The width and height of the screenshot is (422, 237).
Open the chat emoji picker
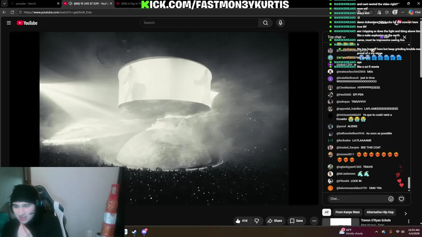tap(391, 199)
